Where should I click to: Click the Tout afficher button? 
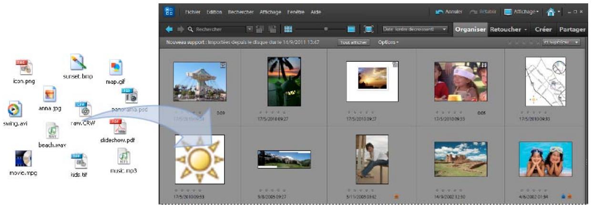point(353,42)
